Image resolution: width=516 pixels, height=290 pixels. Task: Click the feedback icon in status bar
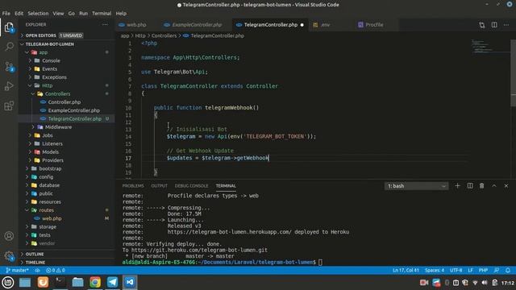(497, 271)
